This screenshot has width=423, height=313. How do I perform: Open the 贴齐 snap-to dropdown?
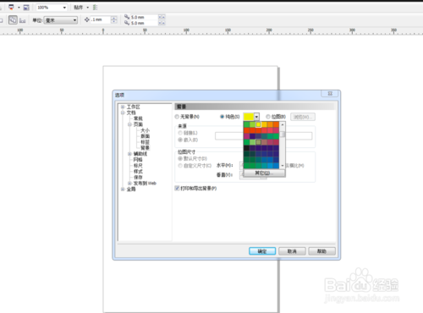point(87,8)
